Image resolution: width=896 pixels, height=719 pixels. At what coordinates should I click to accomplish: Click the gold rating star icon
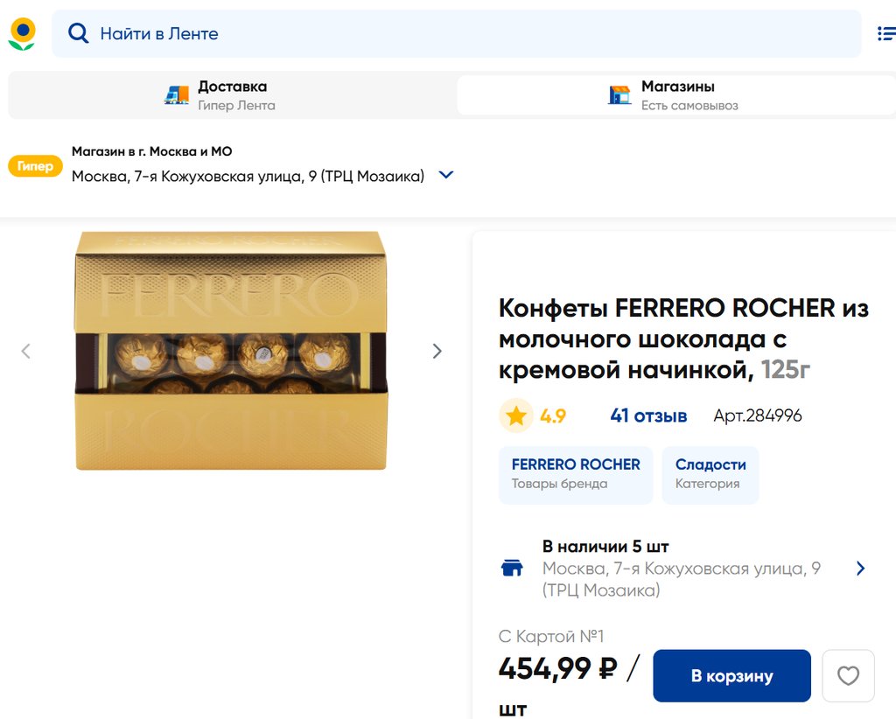coord(516,416)
